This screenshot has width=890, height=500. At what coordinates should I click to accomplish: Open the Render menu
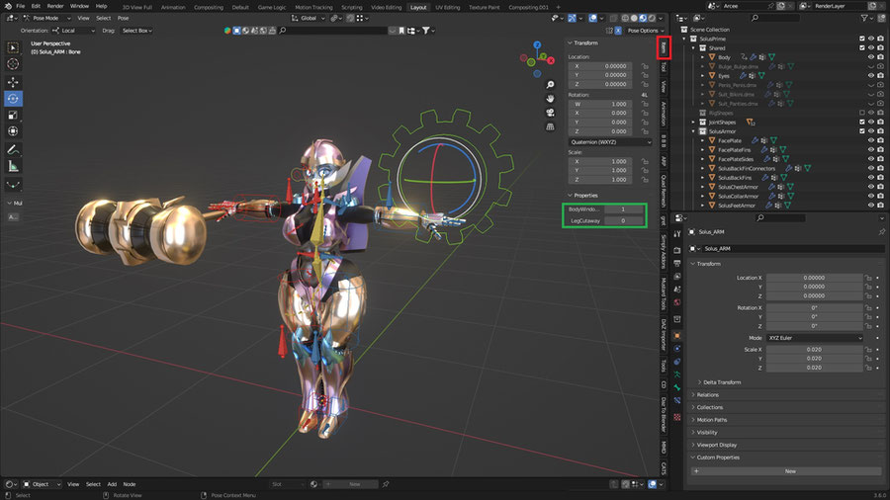55,6
